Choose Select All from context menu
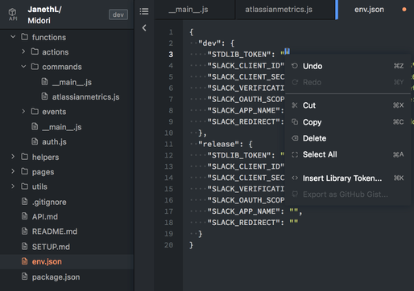Image resolution: width=414 pixels, height=291 pixels. coord(348,154)
